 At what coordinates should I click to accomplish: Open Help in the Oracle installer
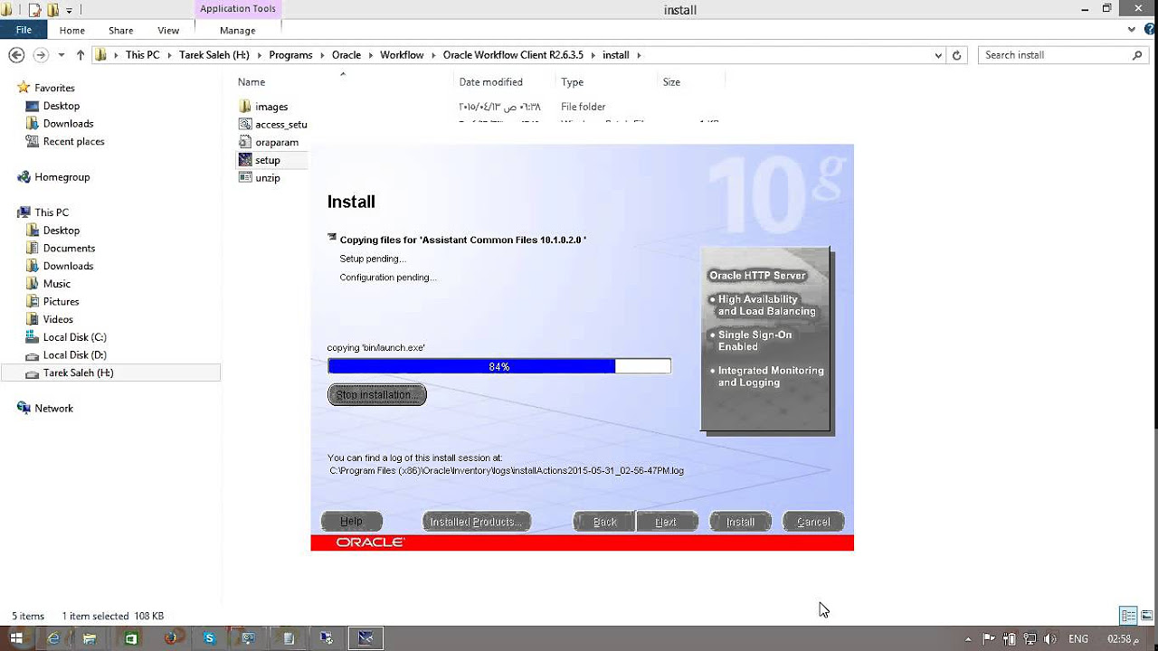coord(352,522)
